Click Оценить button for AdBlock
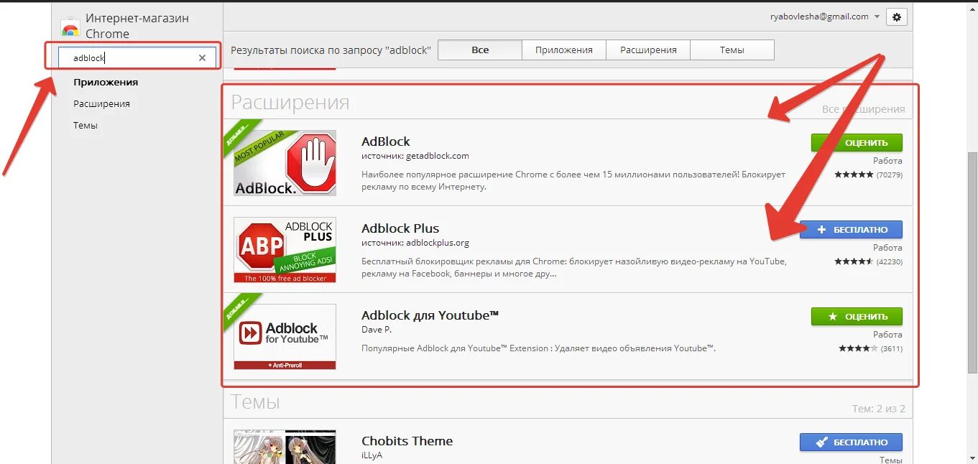 857,142
